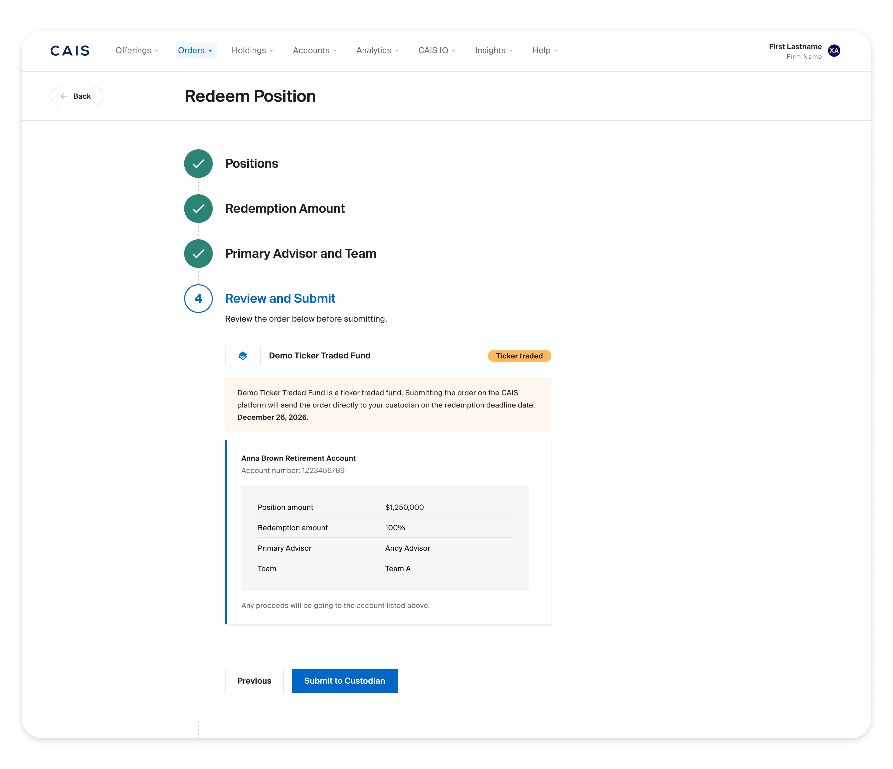The height and width of the screenshot is (769, 893).
Task: Select the Positions step heading
Action: pyautogui.click(x=252, y=164)
